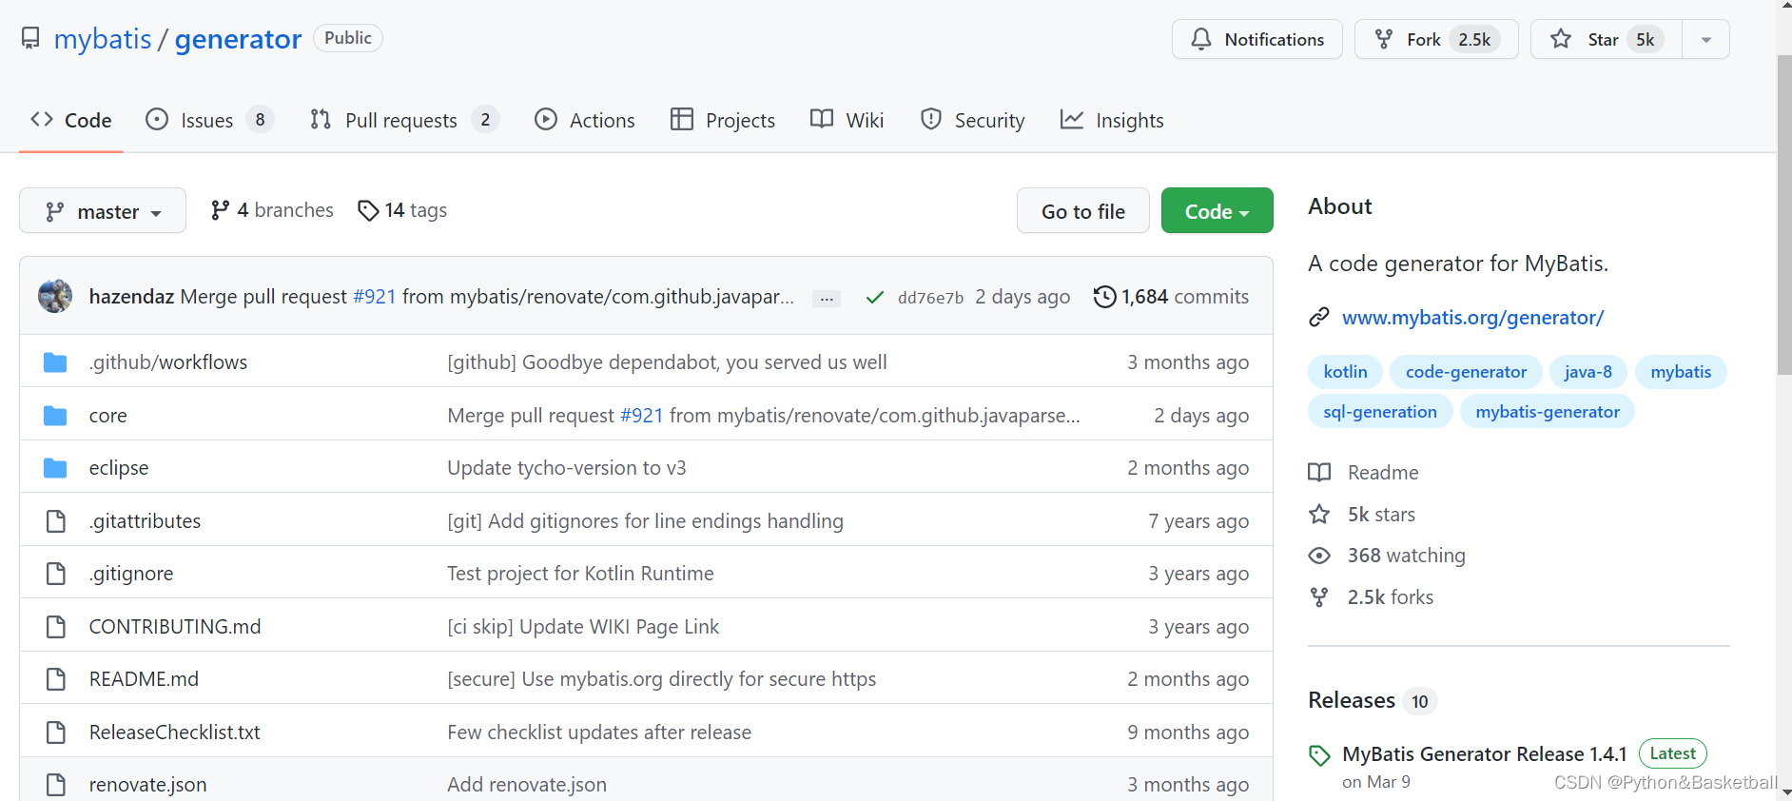Screen dimensions: 1792x801
Task: Click the CONTRIBUTING.md file icon
Action: (x=56, y=627)
